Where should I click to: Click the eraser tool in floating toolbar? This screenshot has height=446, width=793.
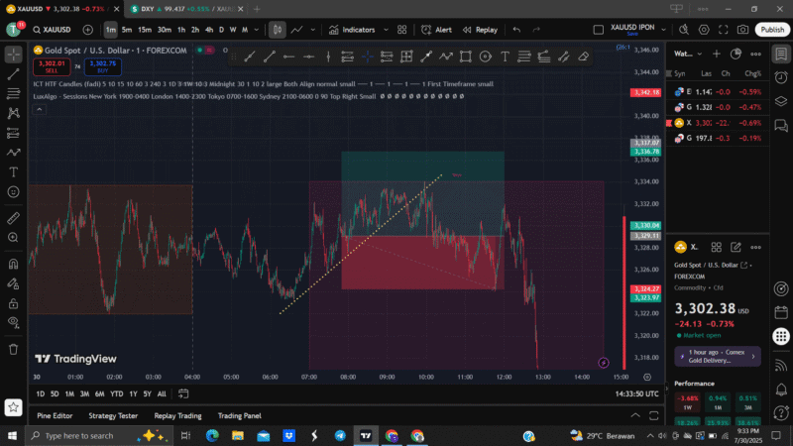[583, 56]
